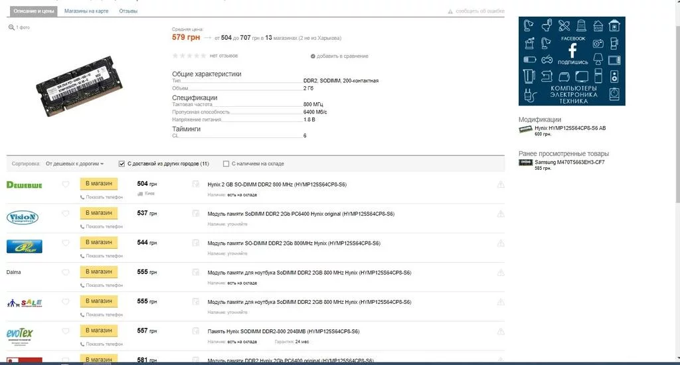
Task: Report the 504 грн offer via warning icon
Action: coord(501,184)
